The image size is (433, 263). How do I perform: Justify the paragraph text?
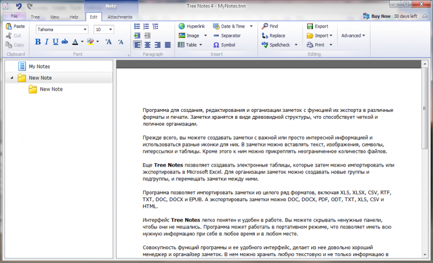(x=167, y=45)
